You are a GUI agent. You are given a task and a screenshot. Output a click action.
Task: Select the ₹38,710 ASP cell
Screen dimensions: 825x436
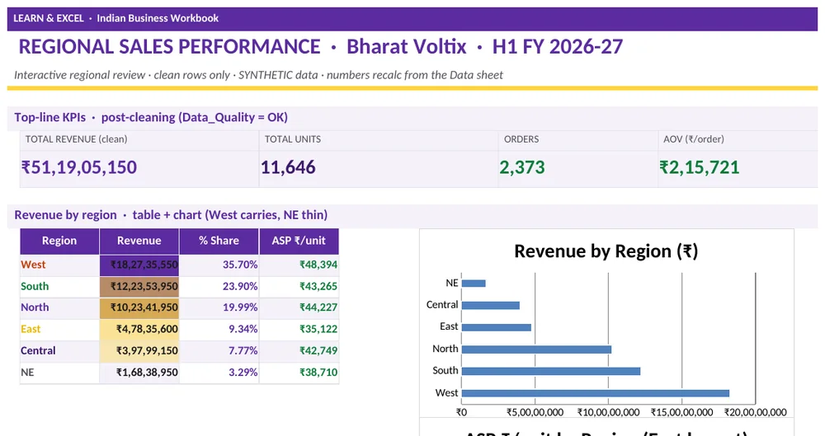point(299,373)
